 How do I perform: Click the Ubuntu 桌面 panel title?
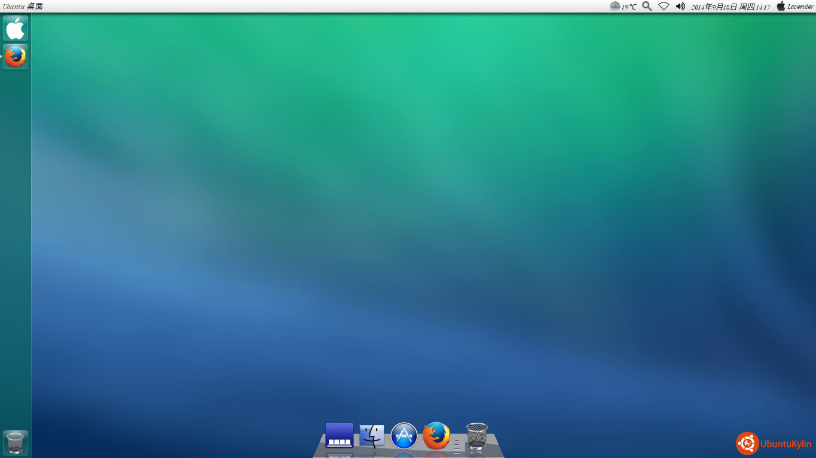coord(23,7)
